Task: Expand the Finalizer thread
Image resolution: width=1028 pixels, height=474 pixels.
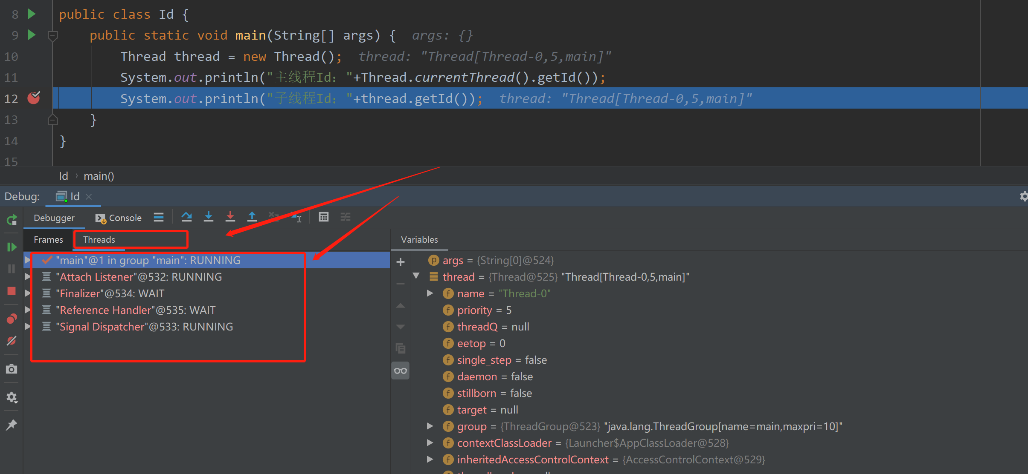Action: [x=28, y=293]
